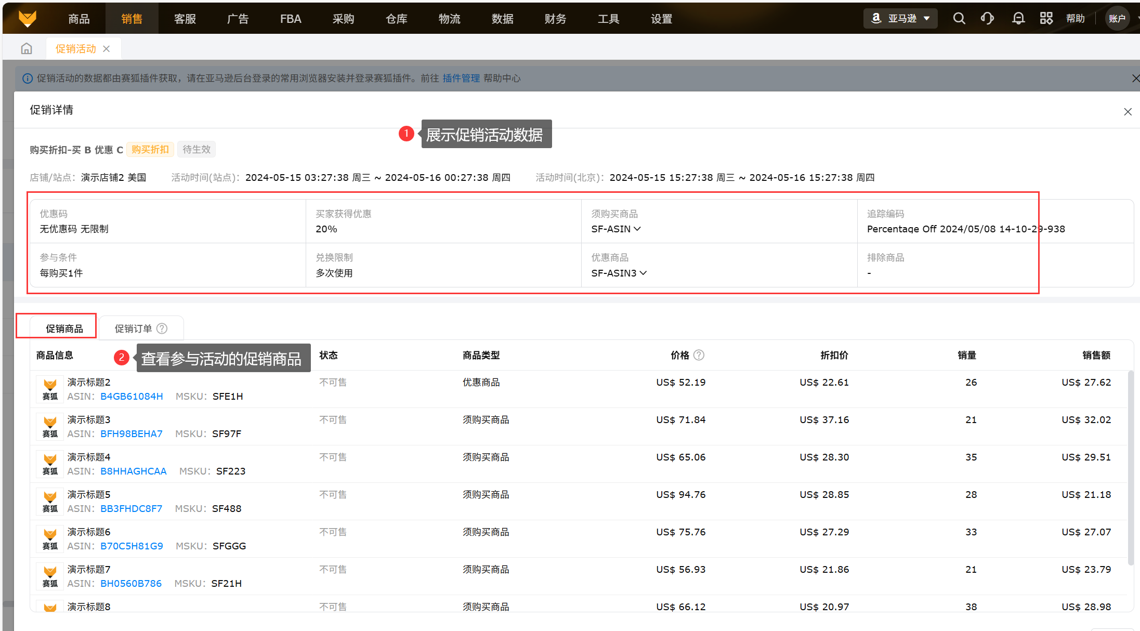Close the 促销活动 page tab
1140x631 pixels.
tap(107, 49)
